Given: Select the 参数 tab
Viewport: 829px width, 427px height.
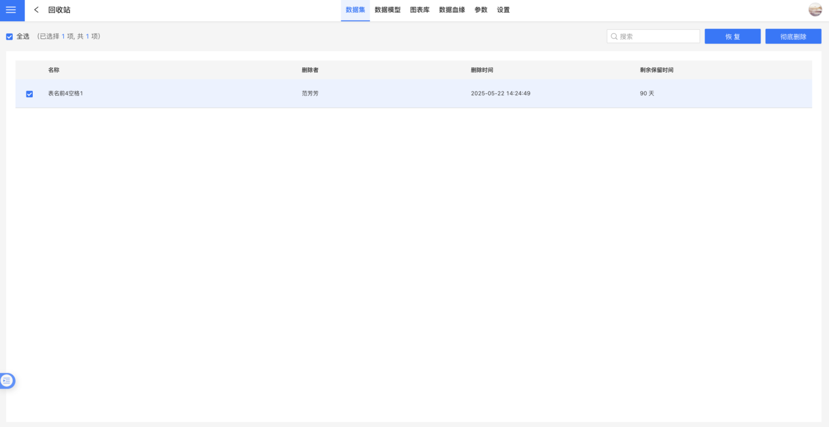Looking at the screenshot, I should (x=481, y=10).
